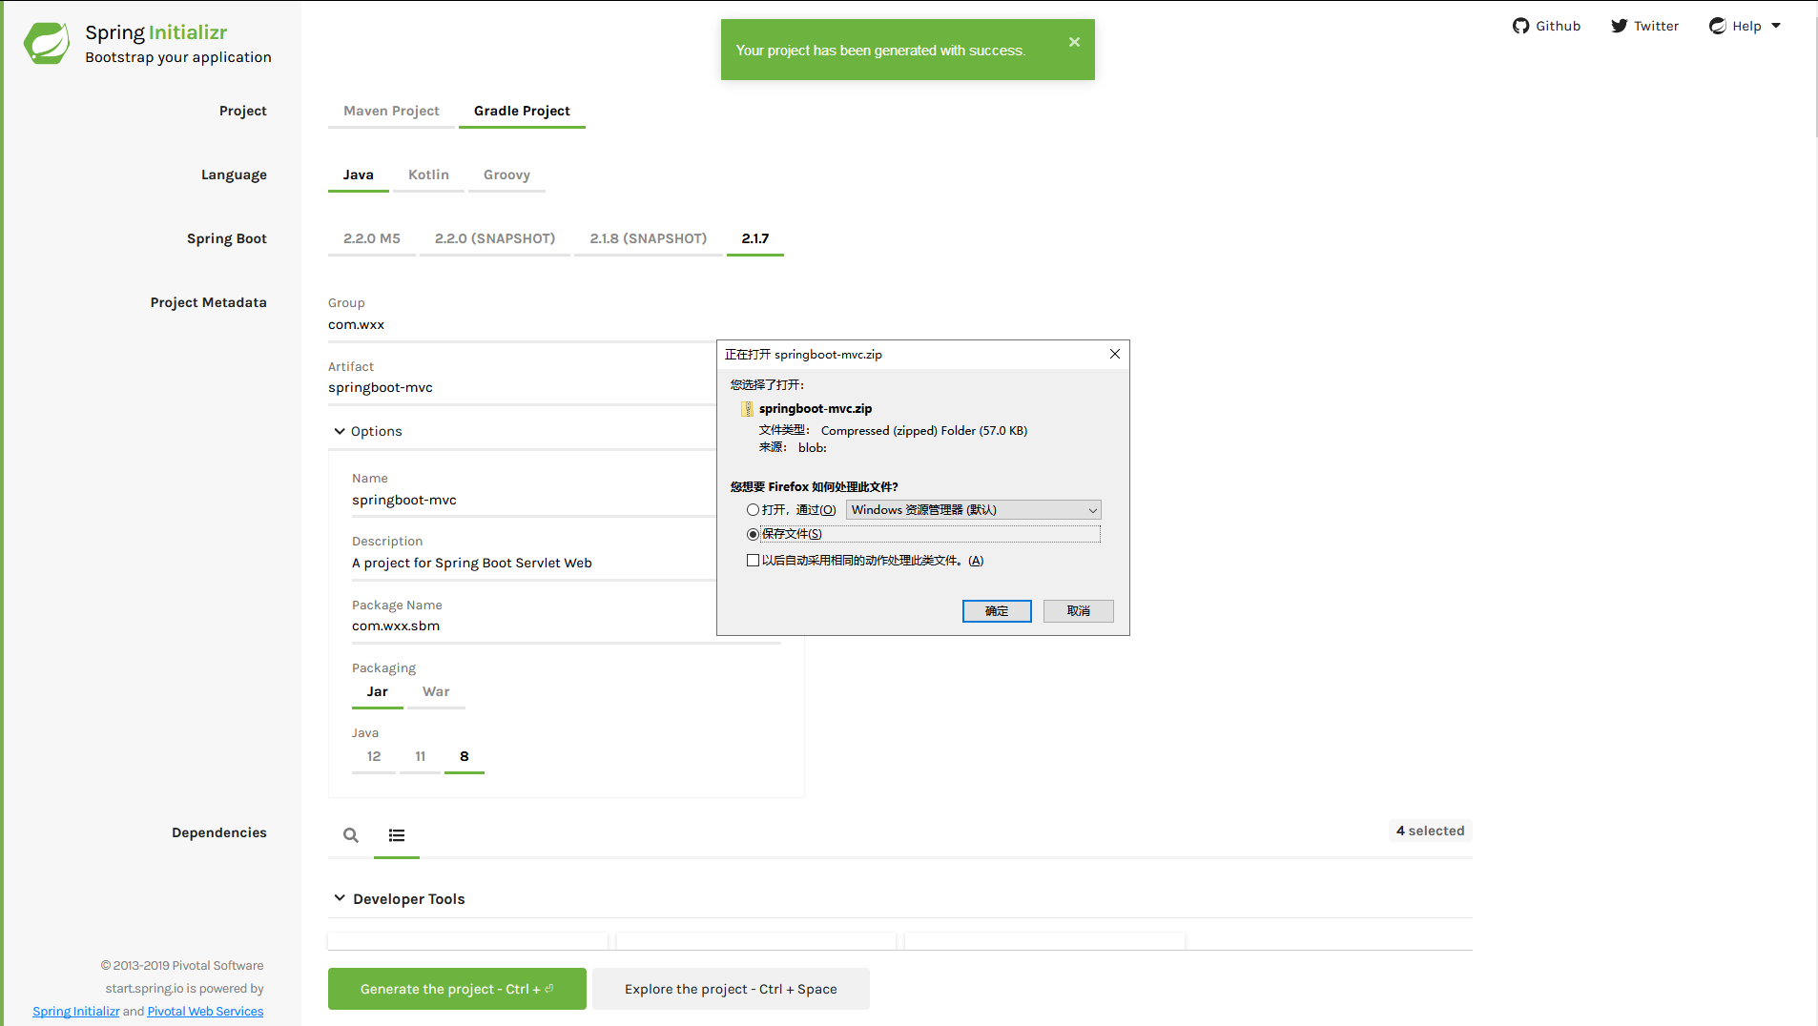Open the Twitter link text
This screenshot has width=1818, height=1026.
click(1656, 26)
